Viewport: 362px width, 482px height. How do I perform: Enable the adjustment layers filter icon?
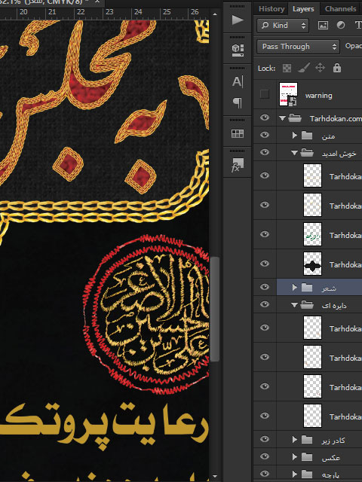(x=340, y=25)
